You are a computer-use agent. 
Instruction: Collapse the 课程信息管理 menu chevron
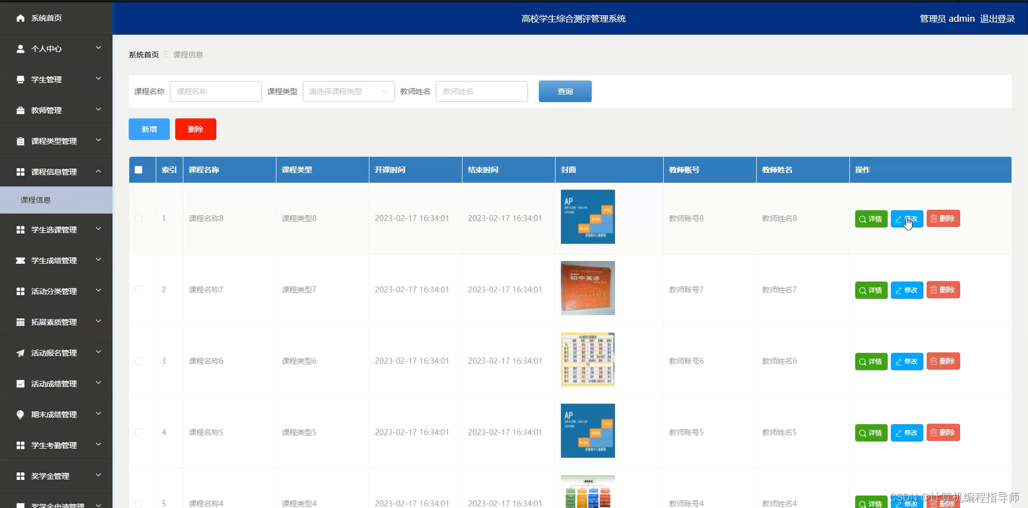98,171
